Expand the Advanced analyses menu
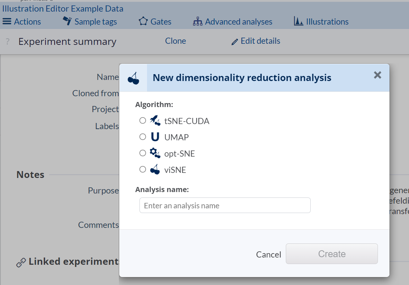 click(x=233, y=22)
